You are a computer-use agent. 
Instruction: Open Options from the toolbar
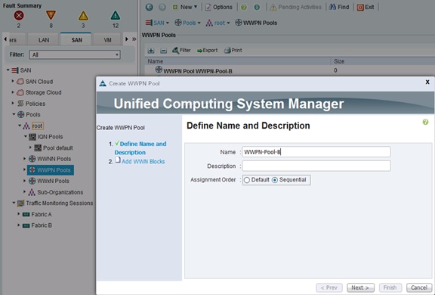pyautogui.click(x=219, y=8)
